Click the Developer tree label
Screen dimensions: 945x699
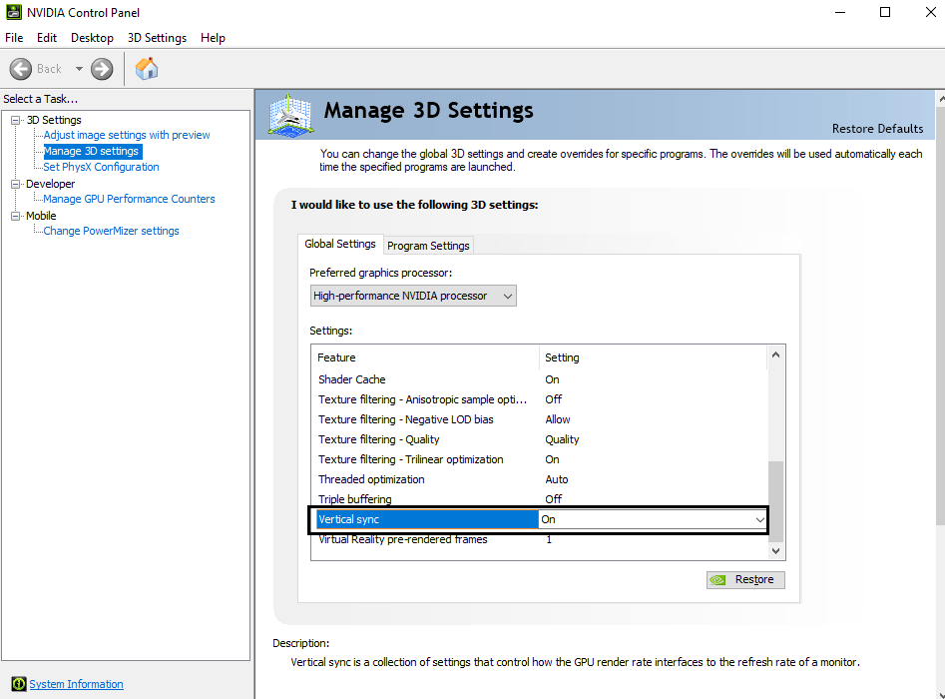(51, 184)
